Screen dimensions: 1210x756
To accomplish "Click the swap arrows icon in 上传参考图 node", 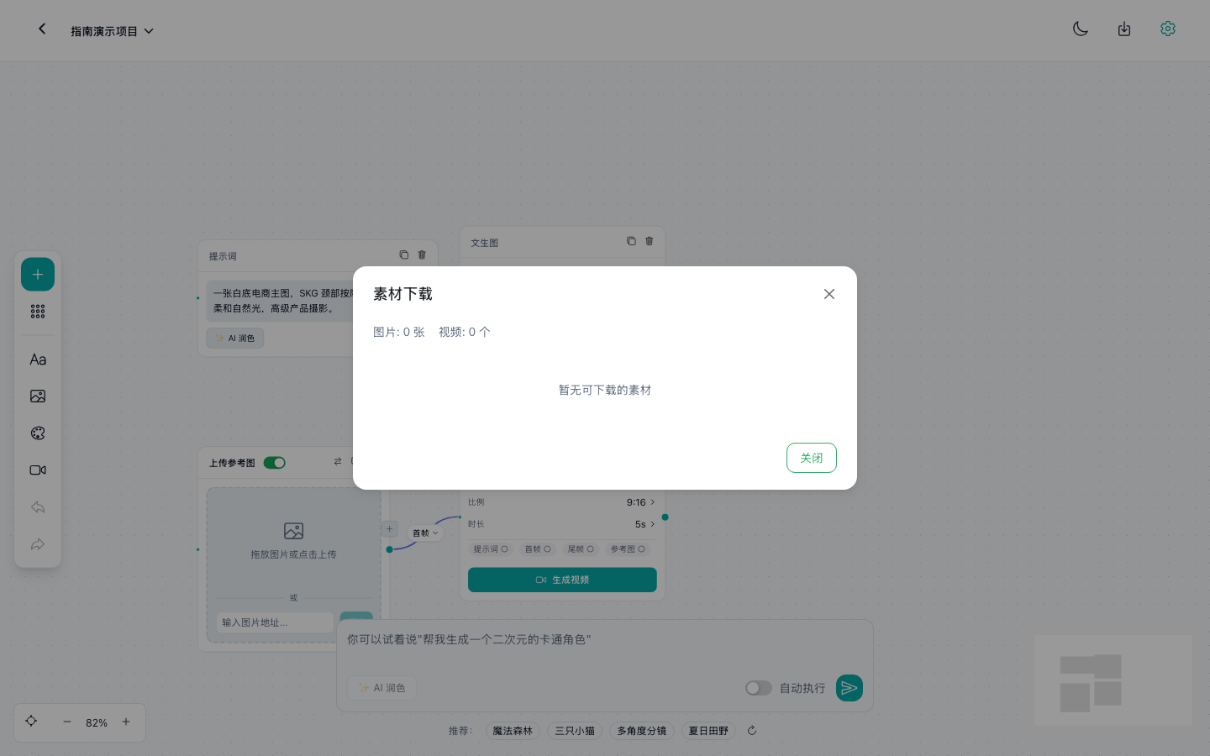I will 338,462.
